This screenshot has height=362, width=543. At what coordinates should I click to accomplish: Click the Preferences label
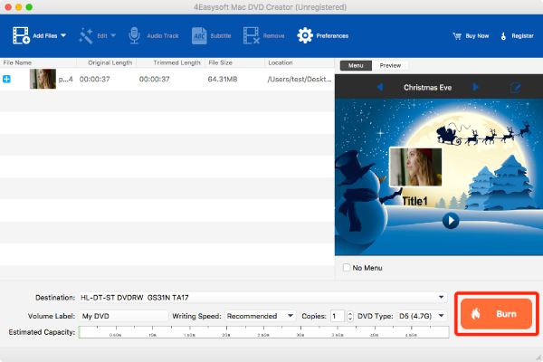(332, 35)
